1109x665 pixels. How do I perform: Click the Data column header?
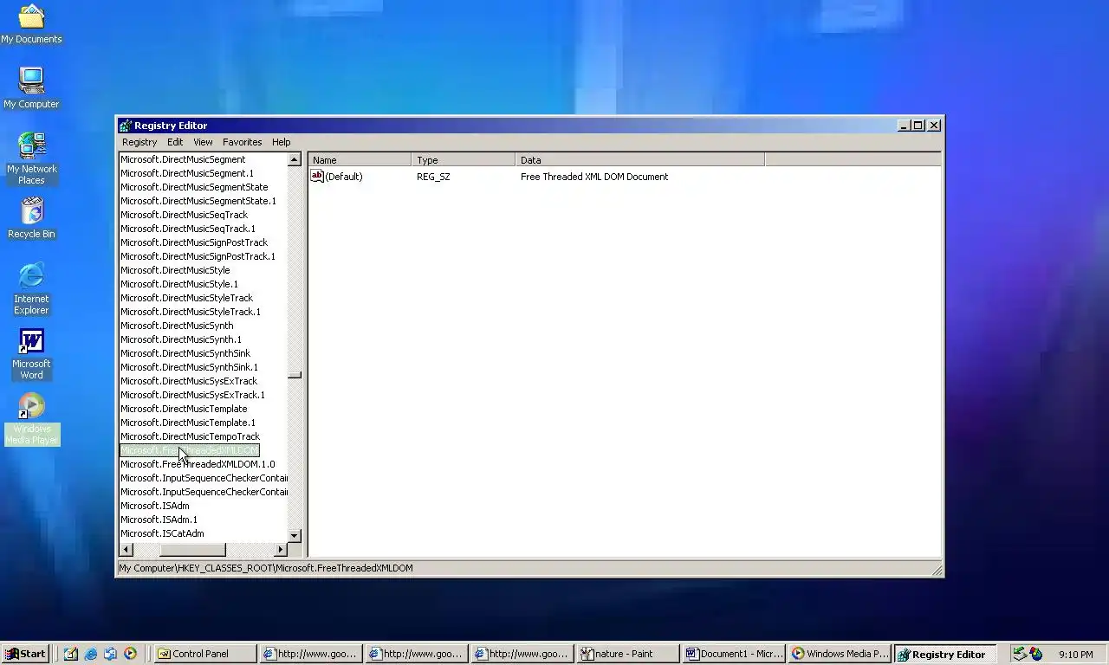coord(640,160)
